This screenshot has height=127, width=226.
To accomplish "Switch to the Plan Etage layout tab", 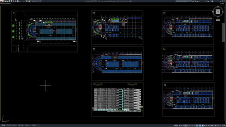I will click(x=21, y=125).
